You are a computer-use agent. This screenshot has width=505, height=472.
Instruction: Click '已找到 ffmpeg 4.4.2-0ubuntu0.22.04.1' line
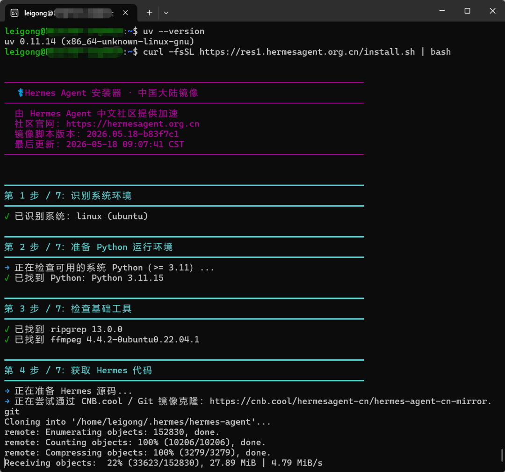(x=107, y=340)
